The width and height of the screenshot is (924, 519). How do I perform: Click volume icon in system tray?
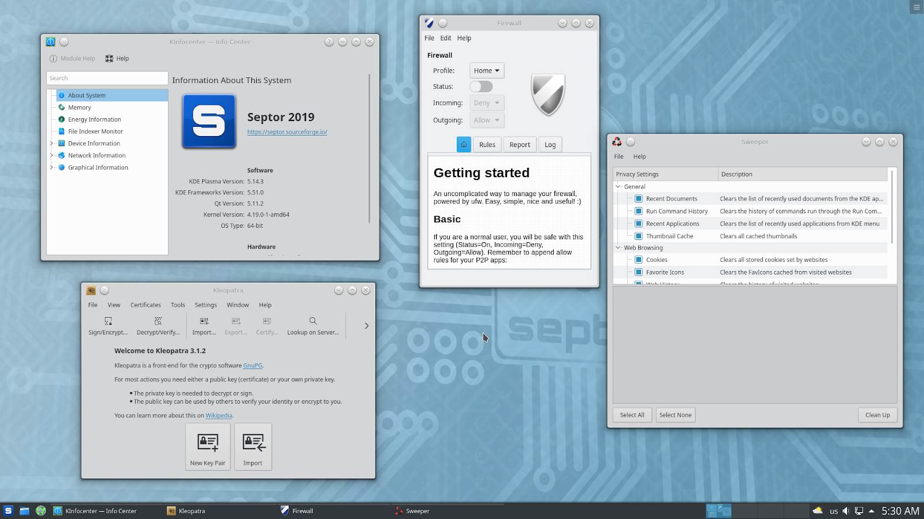[846, 511]
